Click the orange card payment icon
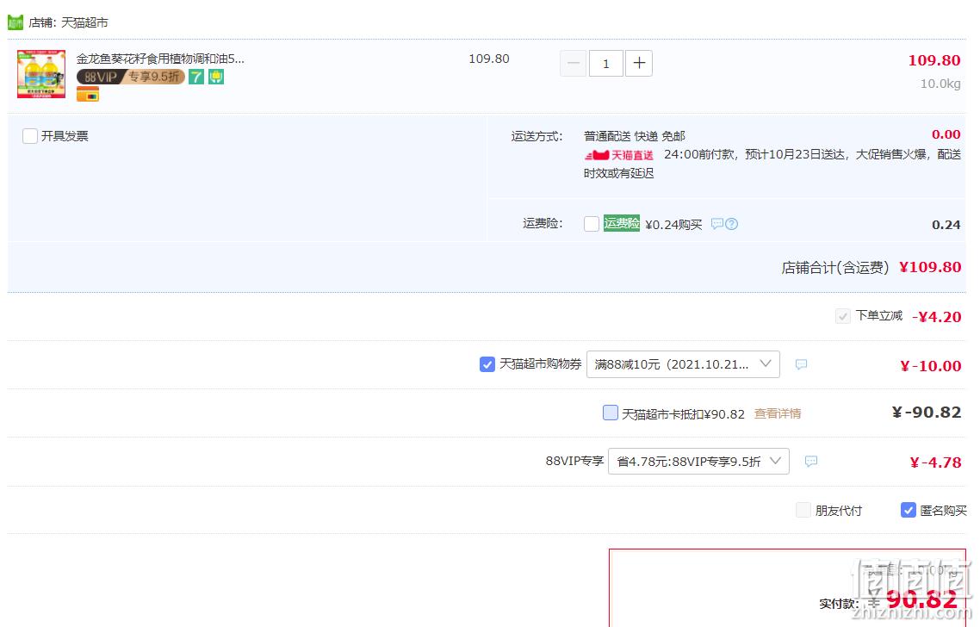This screenshot has width=980, height=627. pos(88,95)
